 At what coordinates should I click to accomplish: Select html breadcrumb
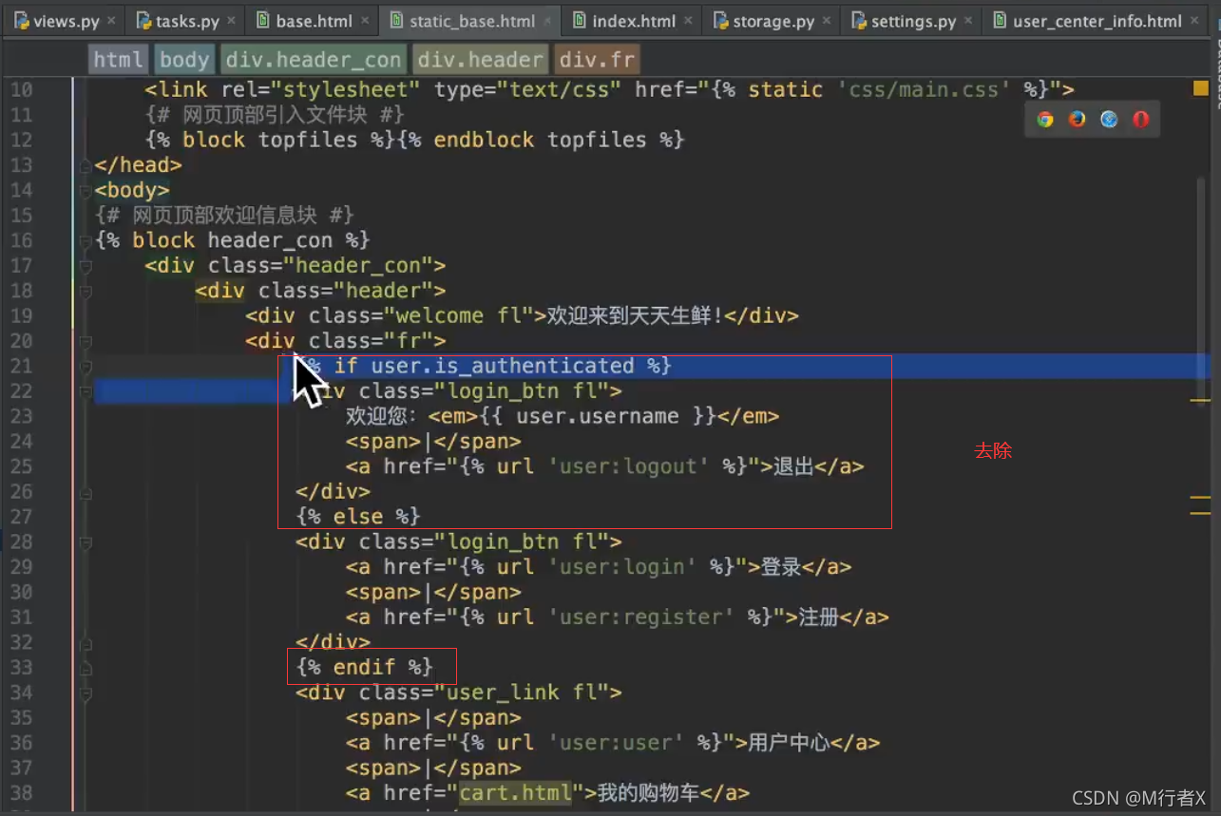(118, 60)
